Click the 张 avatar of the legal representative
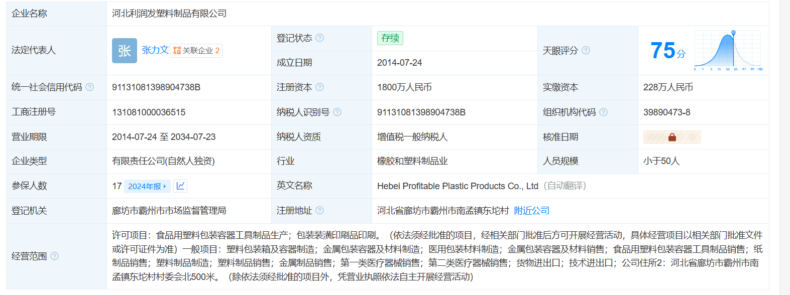The height and width of the screenshot is (295, 790). coord(124,51)
